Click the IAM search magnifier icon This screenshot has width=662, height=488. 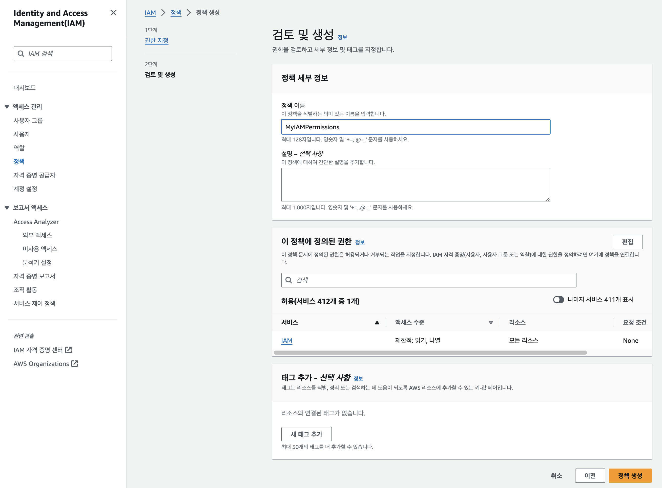coord(21,54)
